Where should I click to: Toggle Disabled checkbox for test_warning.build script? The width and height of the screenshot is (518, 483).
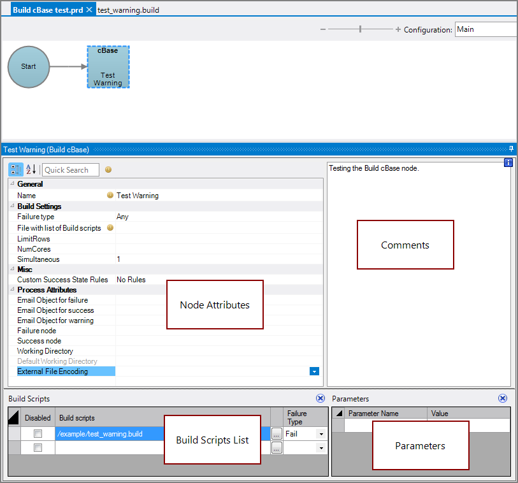(x=38, y=434)
